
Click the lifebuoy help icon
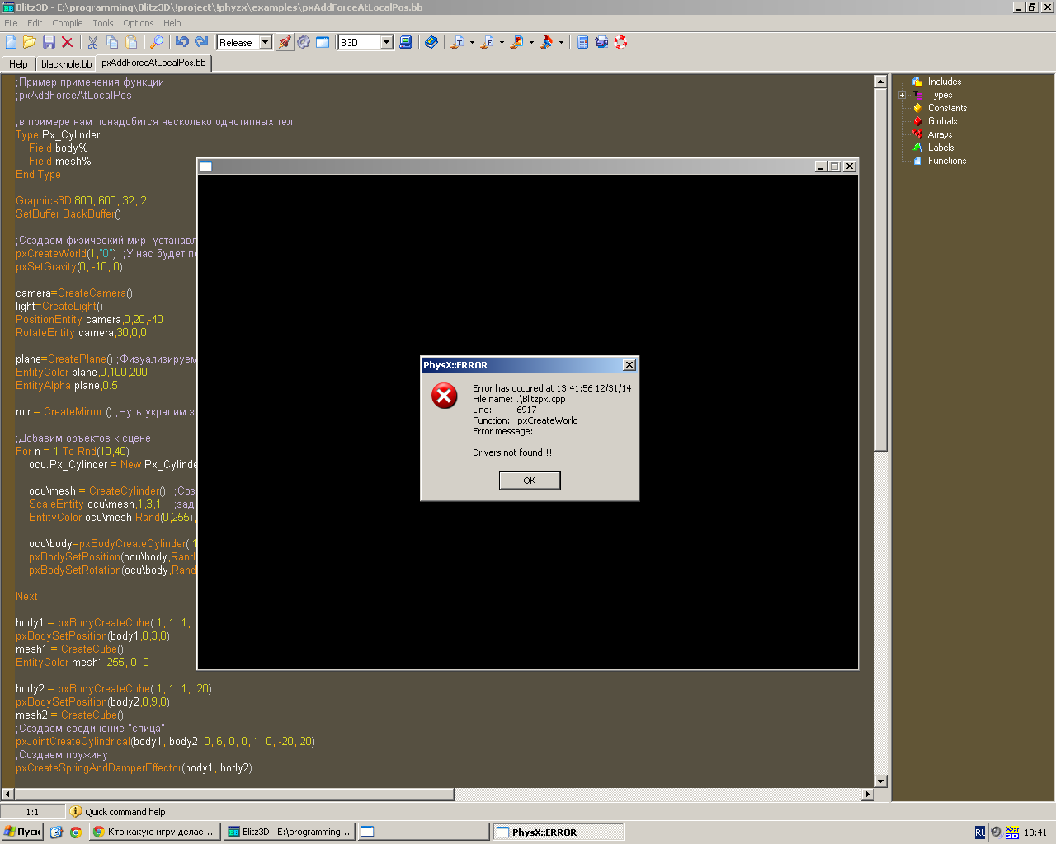(621, 42)
